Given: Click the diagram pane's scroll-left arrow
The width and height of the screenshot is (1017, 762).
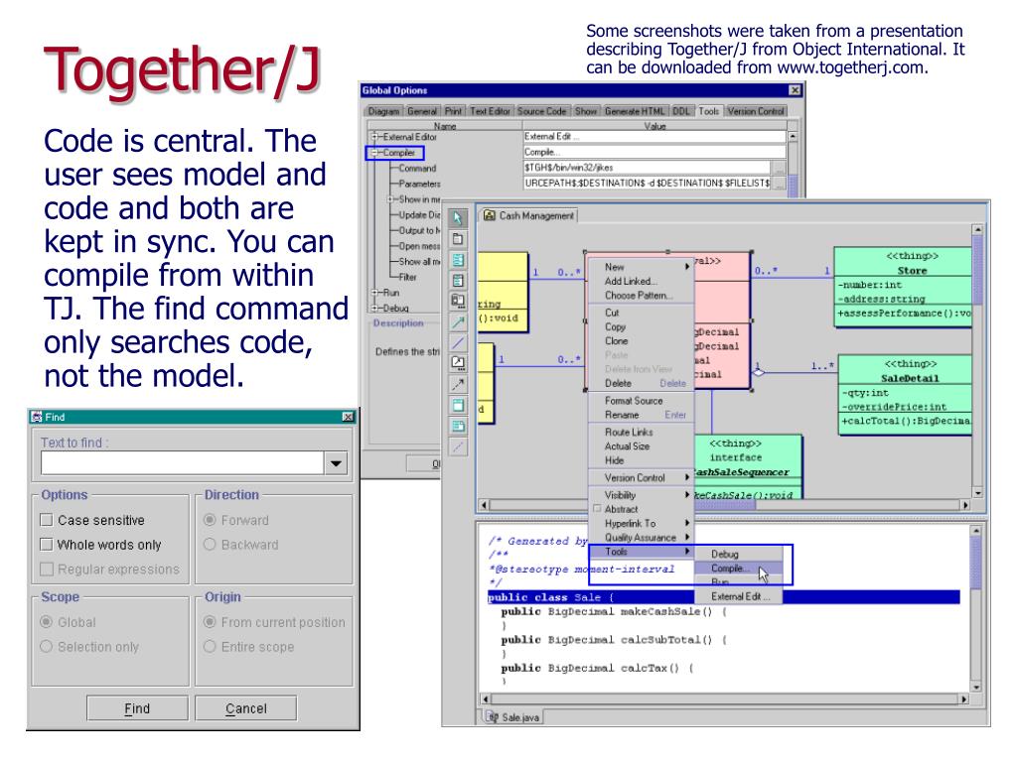Looking at the screenshot, I should click(x=484, y=505).
